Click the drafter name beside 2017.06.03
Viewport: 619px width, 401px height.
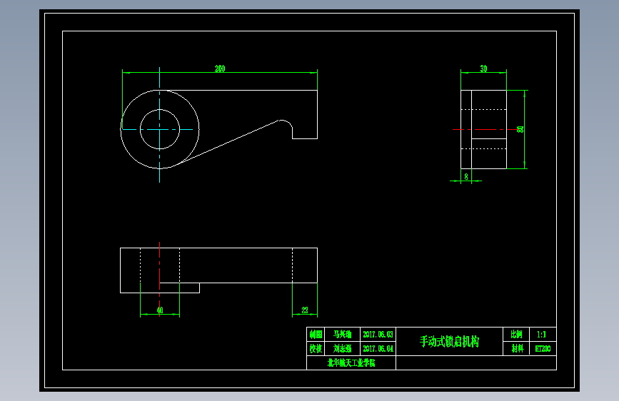pyautogui.click(x=342, y=335)
